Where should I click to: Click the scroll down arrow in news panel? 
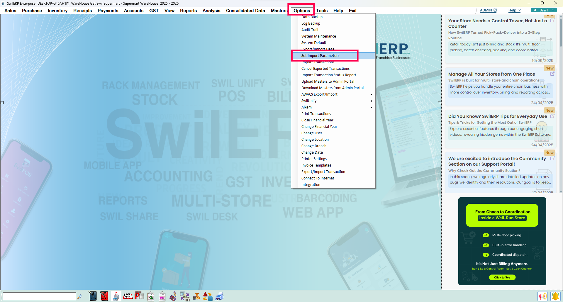(x=561, y=192)
